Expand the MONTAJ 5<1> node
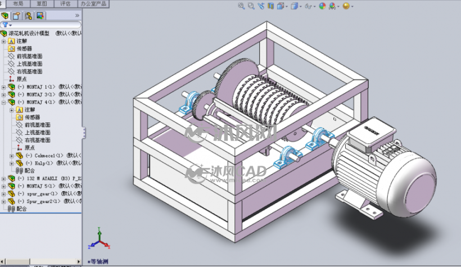This screenshot has height=267, width=461. (x=3, y=187)
